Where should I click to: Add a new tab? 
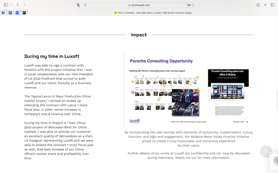[265, 5]
